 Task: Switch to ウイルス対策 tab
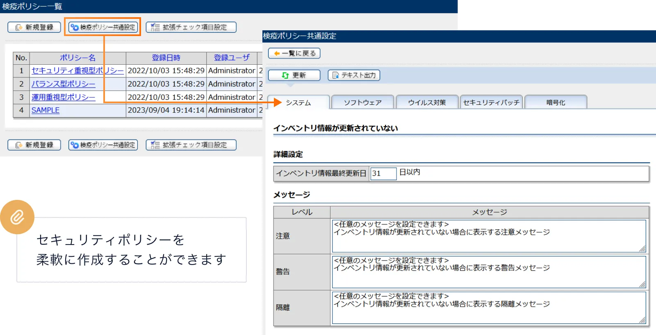pos(427,102)
